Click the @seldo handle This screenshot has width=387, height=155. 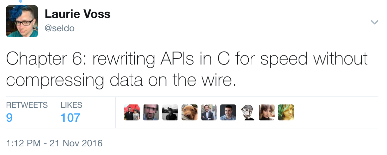[x=60, y=28]
